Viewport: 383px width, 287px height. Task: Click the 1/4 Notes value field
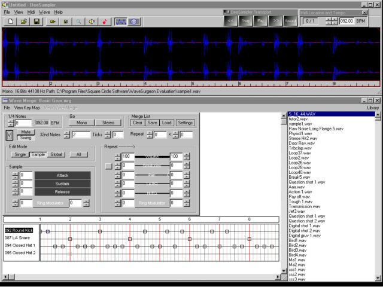[x=23, y=123]
